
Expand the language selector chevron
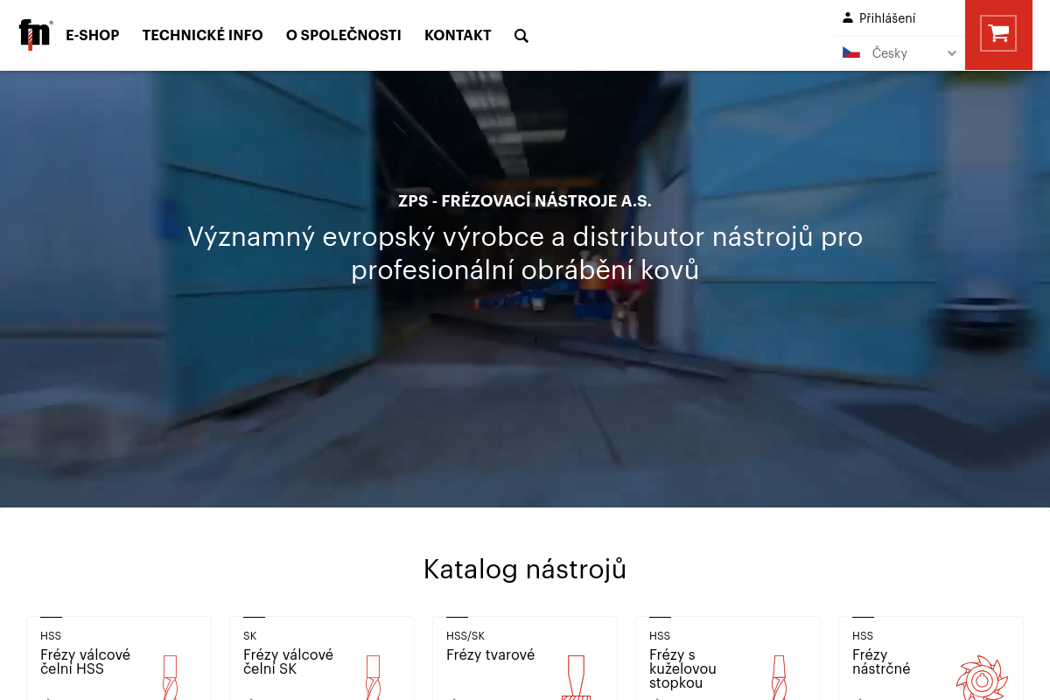tap(951, 52)
